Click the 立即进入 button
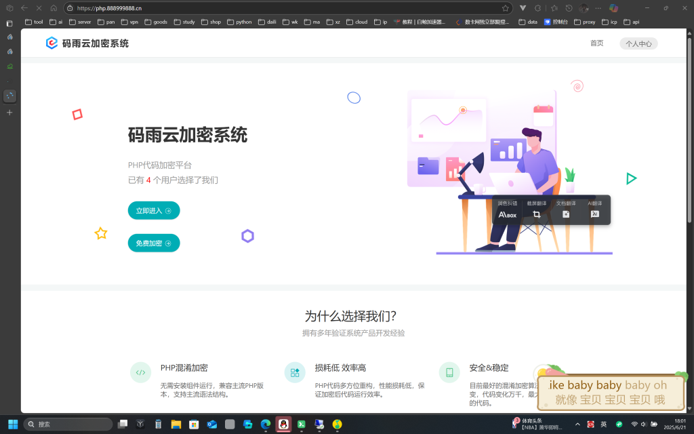This screenshot has height=434, width=694. (x=153, y=210)
